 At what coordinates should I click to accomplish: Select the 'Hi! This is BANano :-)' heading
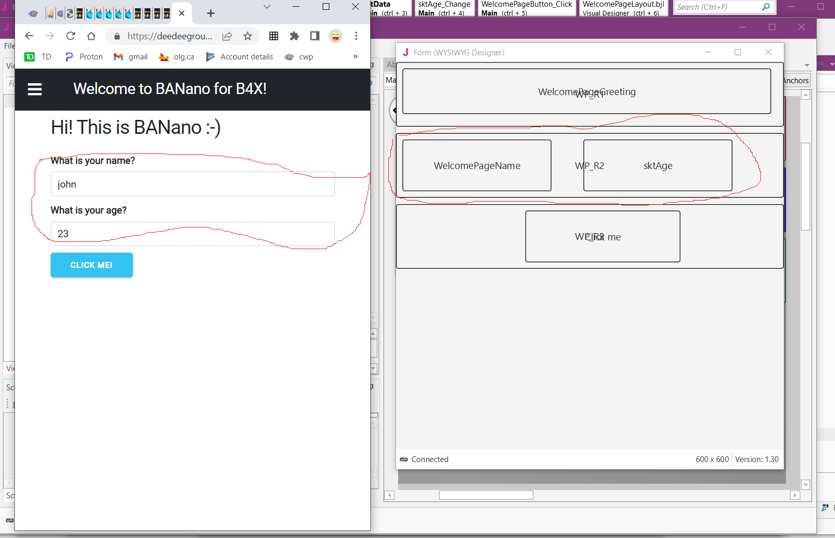point(136,127)
